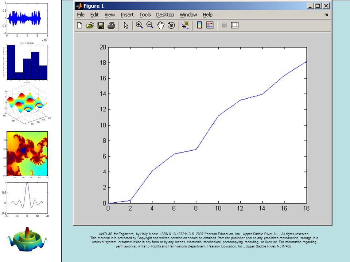Open the Window menu
Screen dimensions: 350x262
tap(188, 15)
